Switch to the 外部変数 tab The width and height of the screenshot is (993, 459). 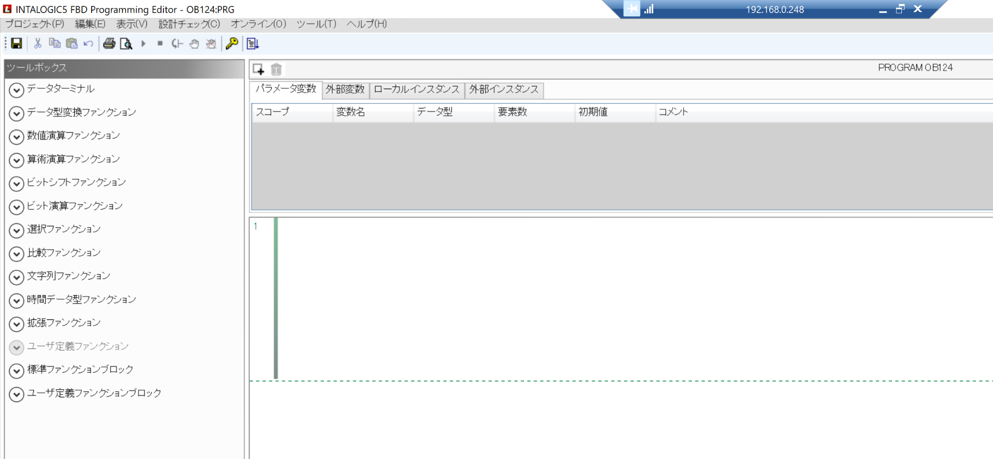point(345,90)
